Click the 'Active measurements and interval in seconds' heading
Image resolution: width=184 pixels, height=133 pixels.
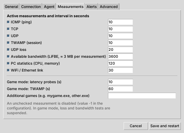(48, 16)
